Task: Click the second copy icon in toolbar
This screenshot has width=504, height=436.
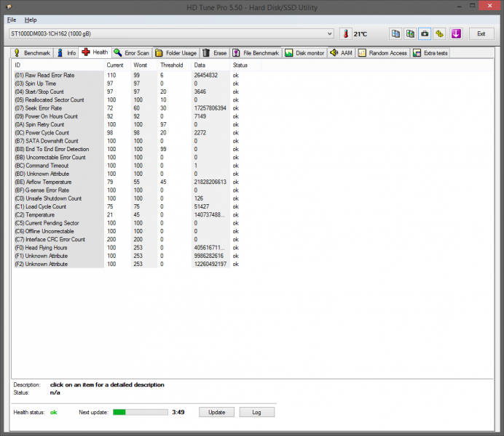Action: pos(410,33)
